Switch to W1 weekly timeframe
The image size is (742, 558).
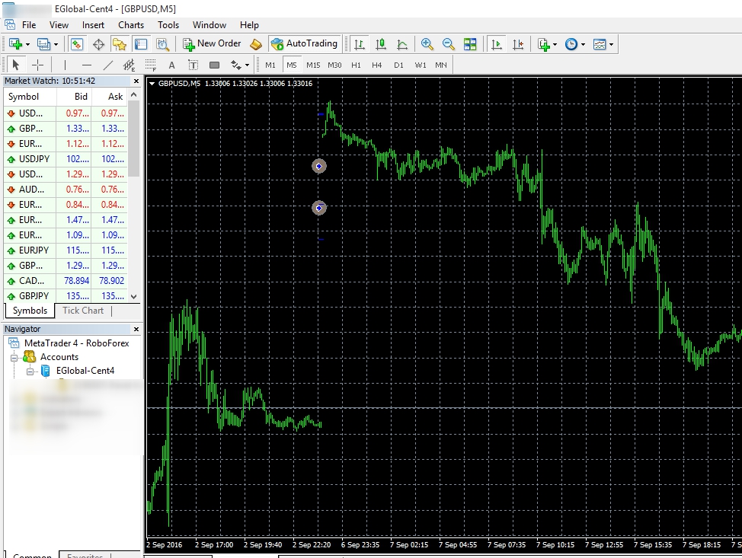421,65
